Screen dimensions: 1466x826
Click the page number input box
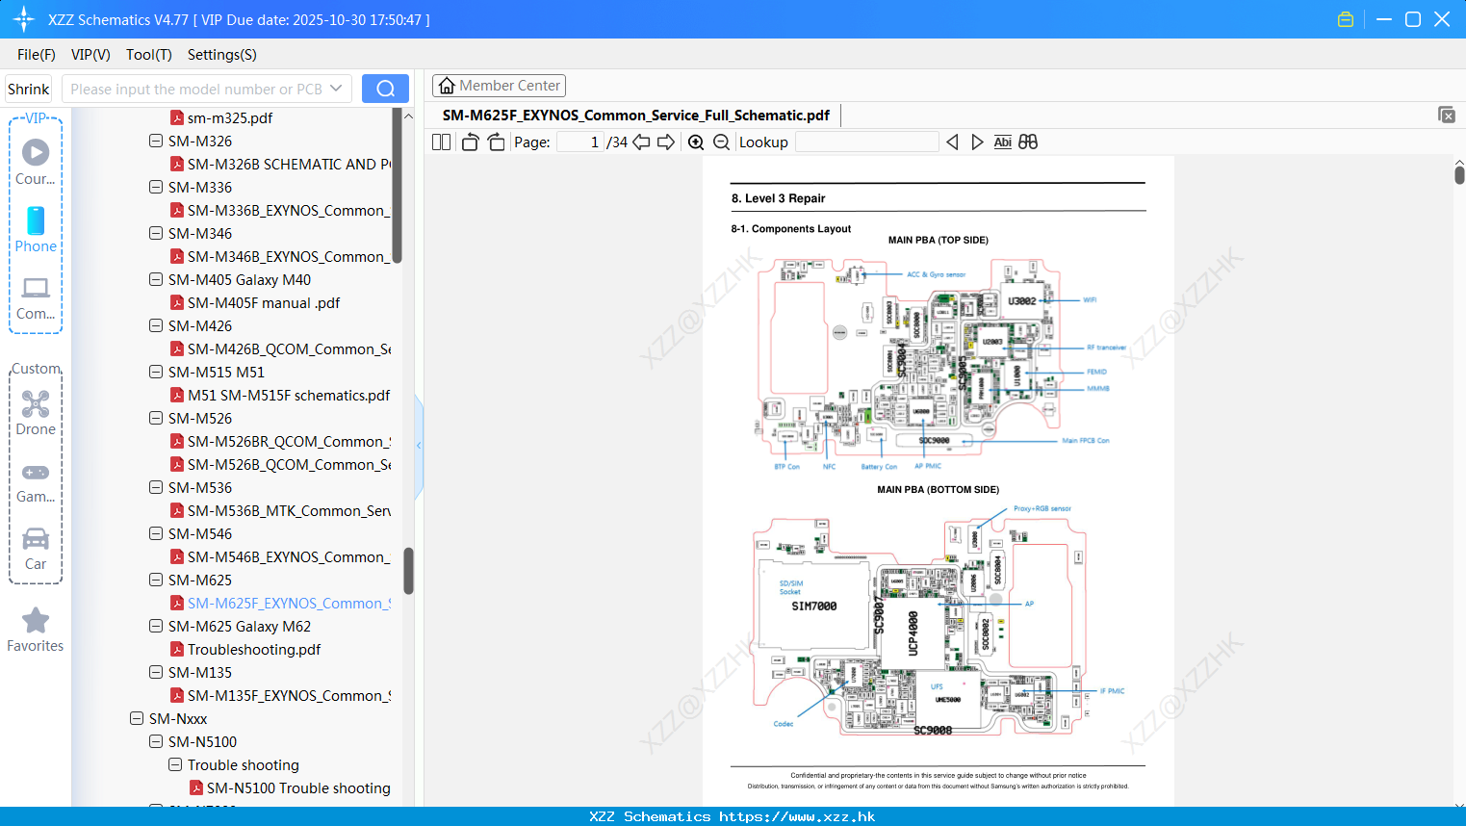pyautogui.click(x=580, y=142)
